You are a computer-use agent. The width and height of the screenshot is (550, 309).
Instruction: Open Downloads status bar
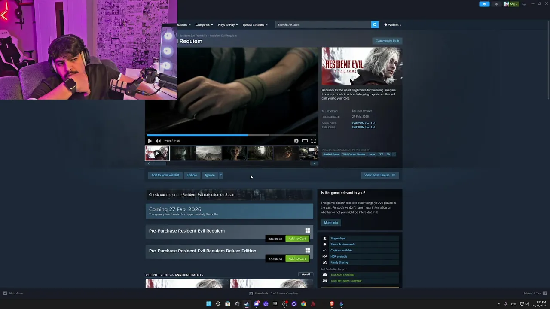[x=274, y=294]
